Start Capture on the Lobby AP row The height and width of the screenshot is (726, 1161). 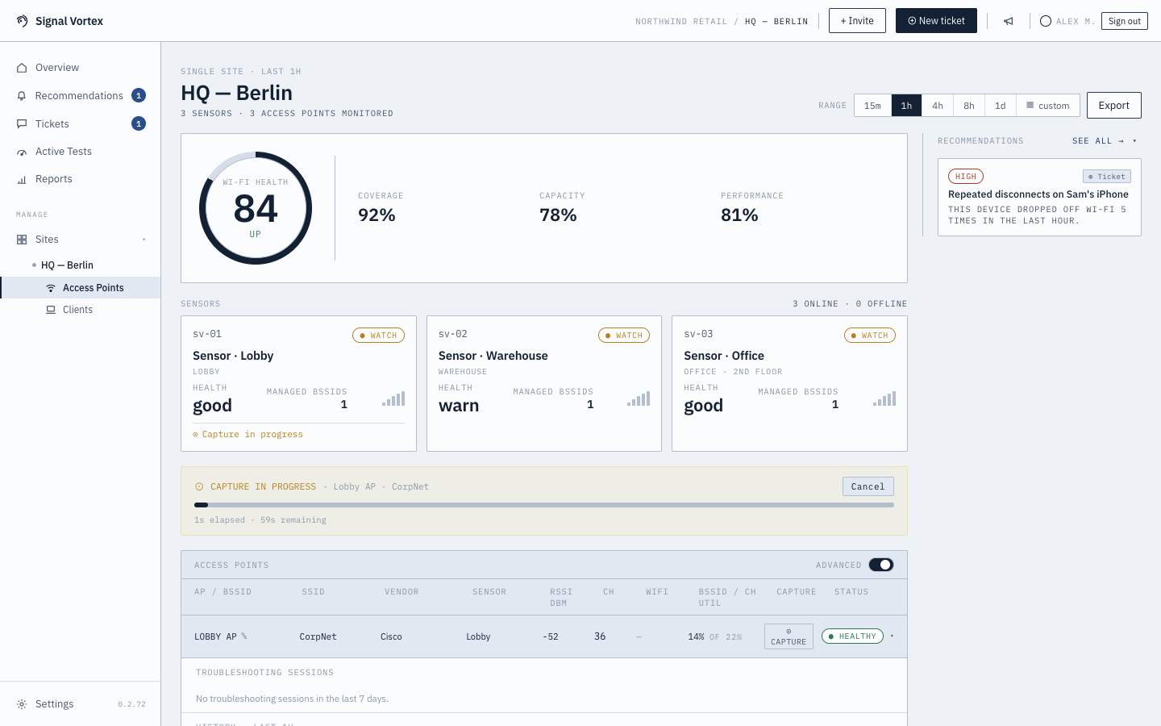(x=789, y=636)
